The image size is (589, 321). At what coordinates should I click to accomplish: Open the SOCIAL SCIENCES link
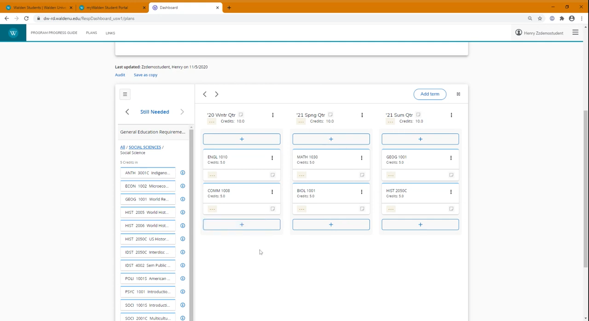click(144, 147)
